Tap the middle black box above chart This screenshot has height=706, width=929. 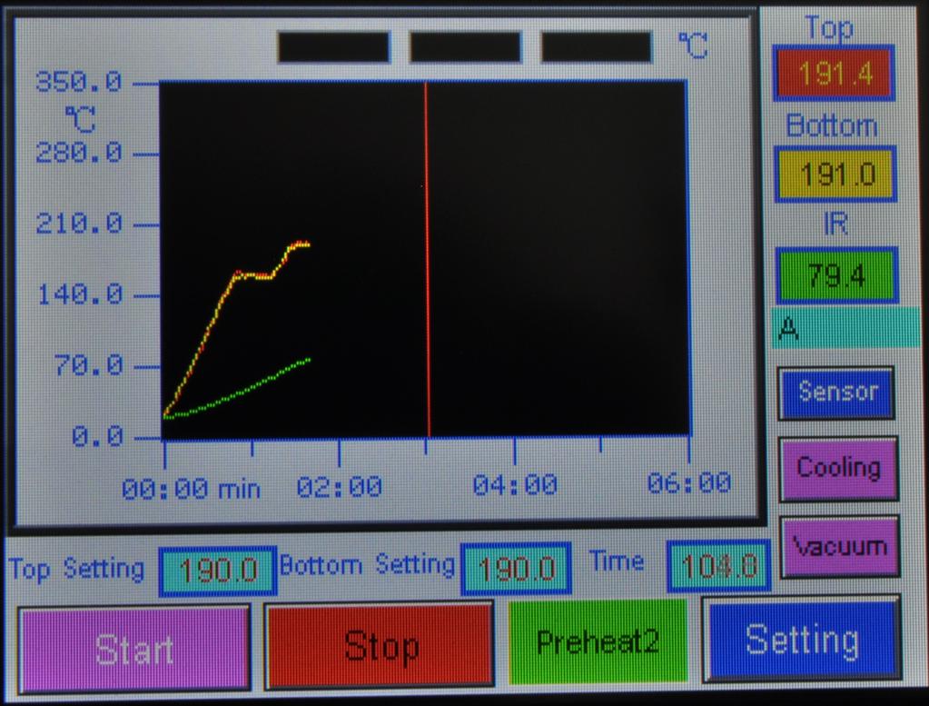pyautogui.click(x=465, y=47)
